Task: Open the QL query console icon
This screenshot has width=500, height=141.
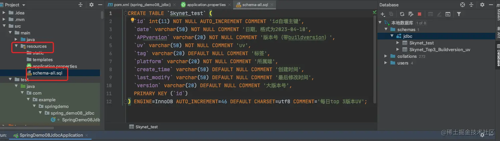Action: click(448, 14)
